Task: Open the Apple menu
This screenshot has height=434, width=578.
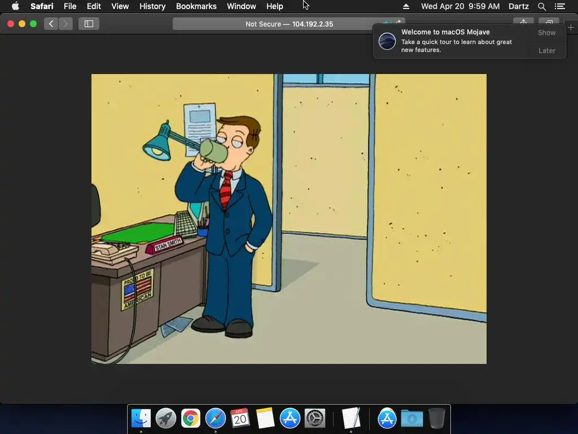Action: point(15,6)
